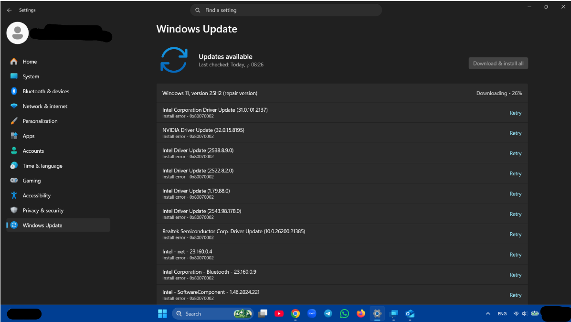Viewport: 571px width, 322px height.
Task: Click the Accounts person icon
Action: tap(14, 151)
